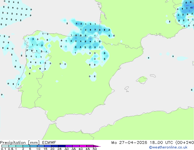Open the weatheronline.co.uk credit link

pyautogui.click(x=168, y=147)
